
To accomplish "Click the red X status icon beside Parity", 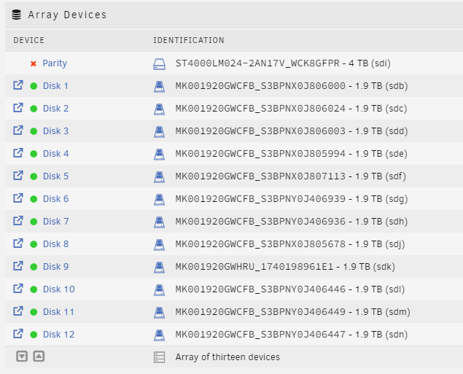I will tap(34, 63).
